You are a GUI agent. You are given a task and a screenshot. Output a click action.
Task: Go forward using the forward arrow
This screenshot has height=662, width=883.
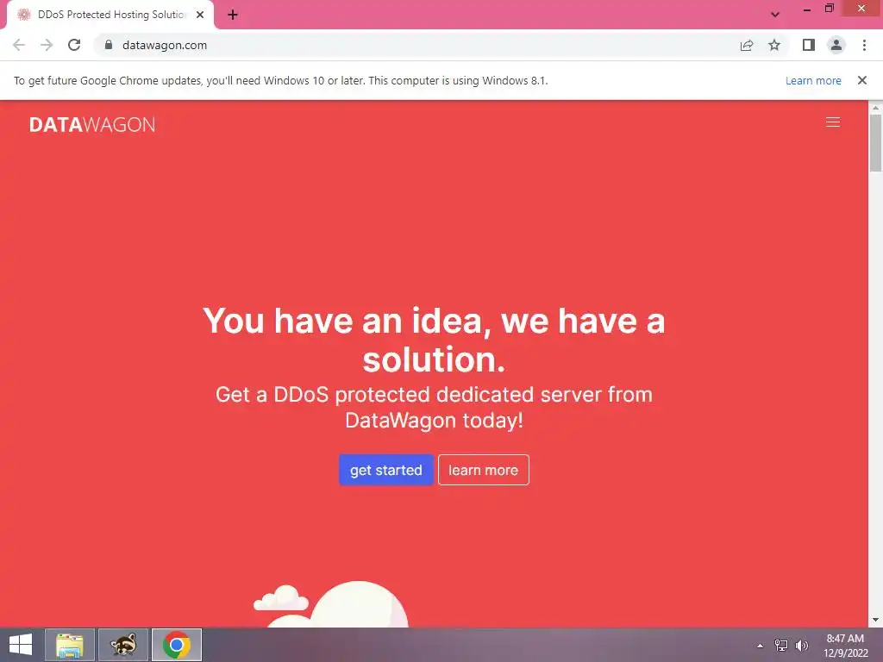[x=47, y=45]
